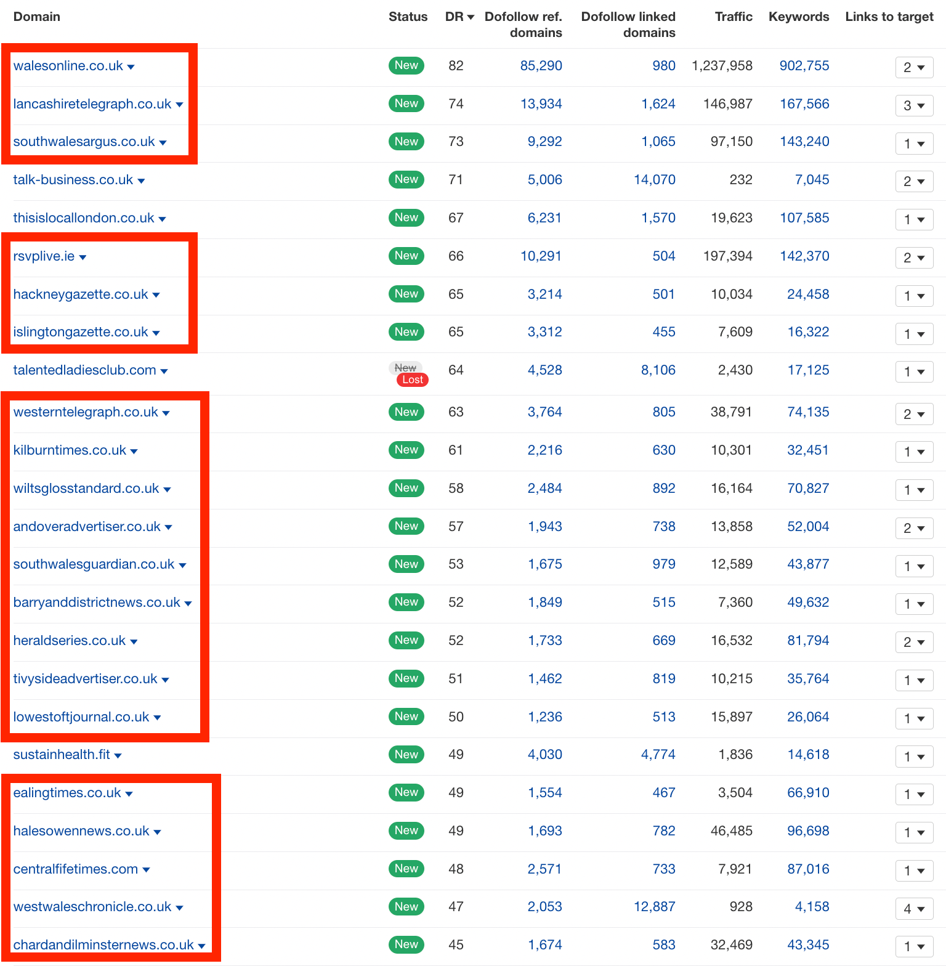Expand dropdown arrow next to southwalesargus.co.uk

tap(163, 143)
